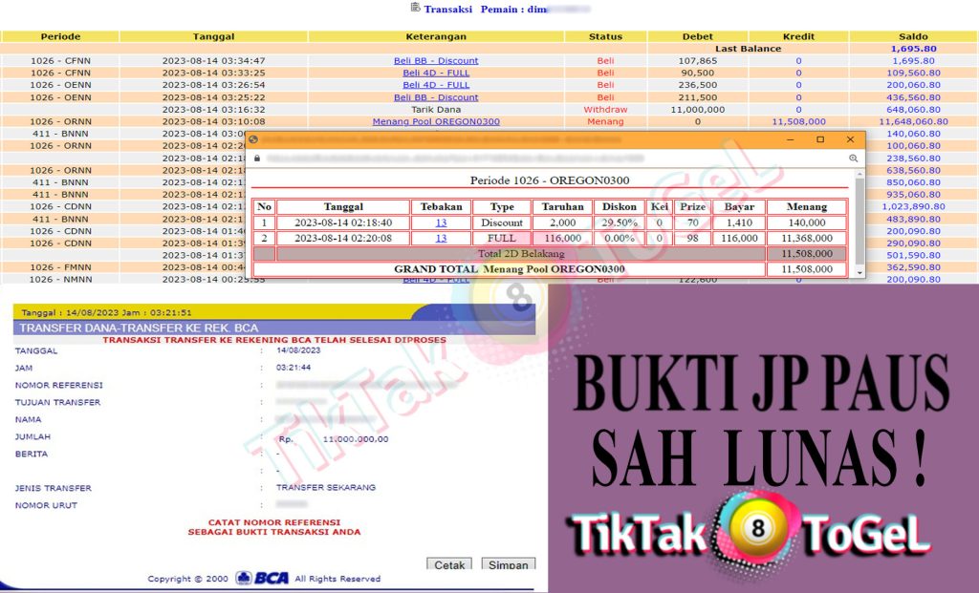Click Tebakan 13 in the FULL row
979x593 pixels.
tap(441, 238)
